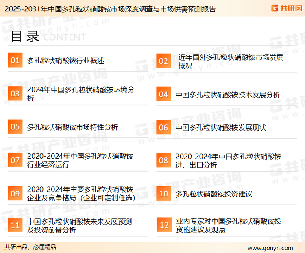Click the orange 04 number badge
305x253 pixels.
(163, 94)
